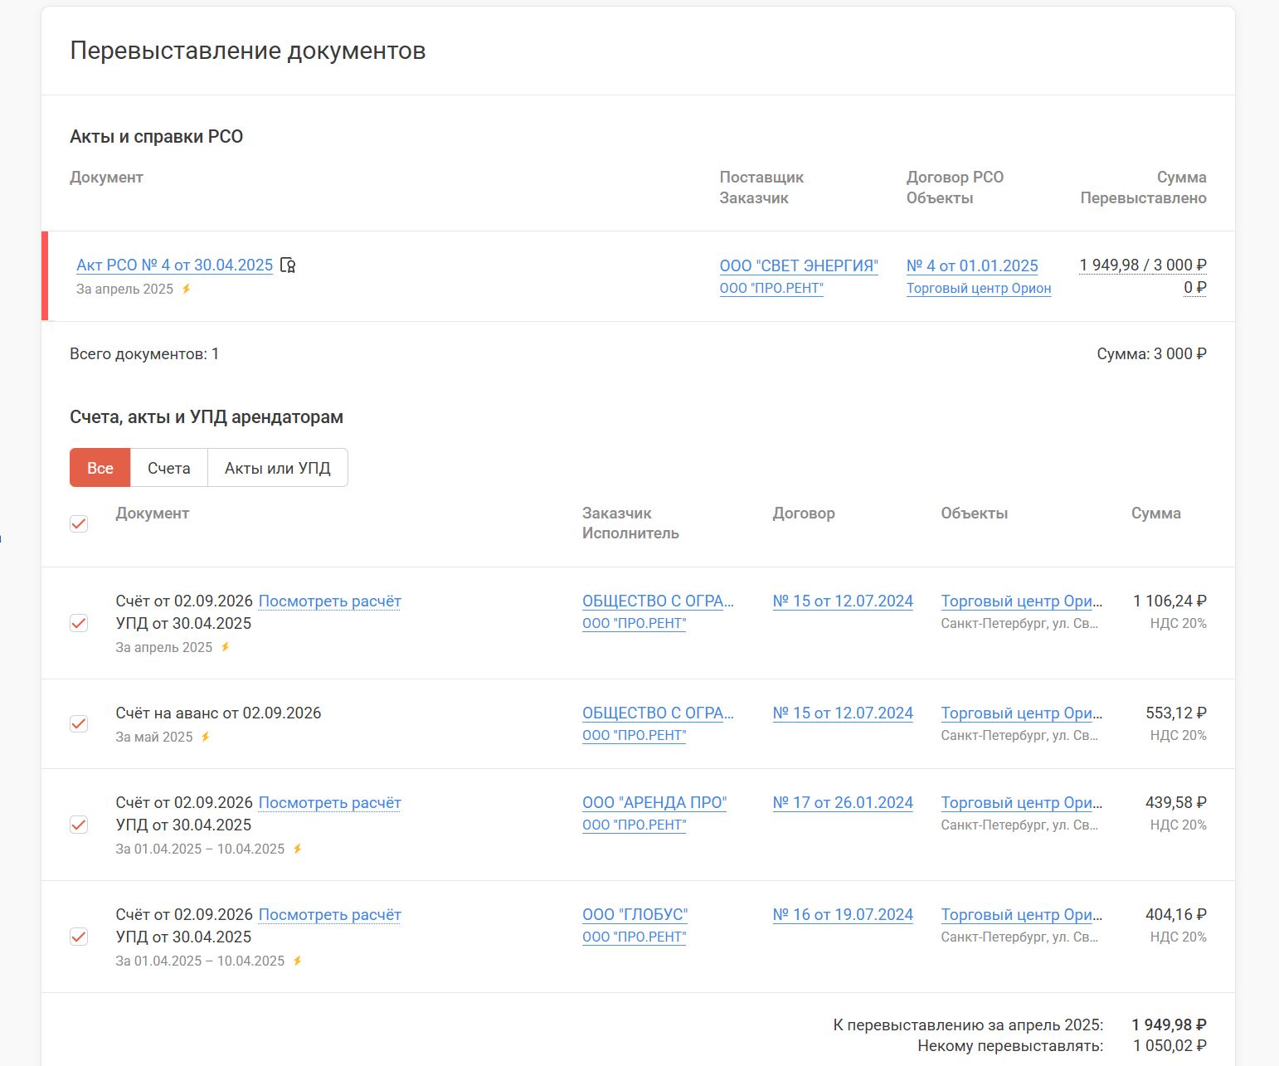Open Торговый центр Орион in the РСО row
Screen dimensions: 1279x1066
pos(979,289)
